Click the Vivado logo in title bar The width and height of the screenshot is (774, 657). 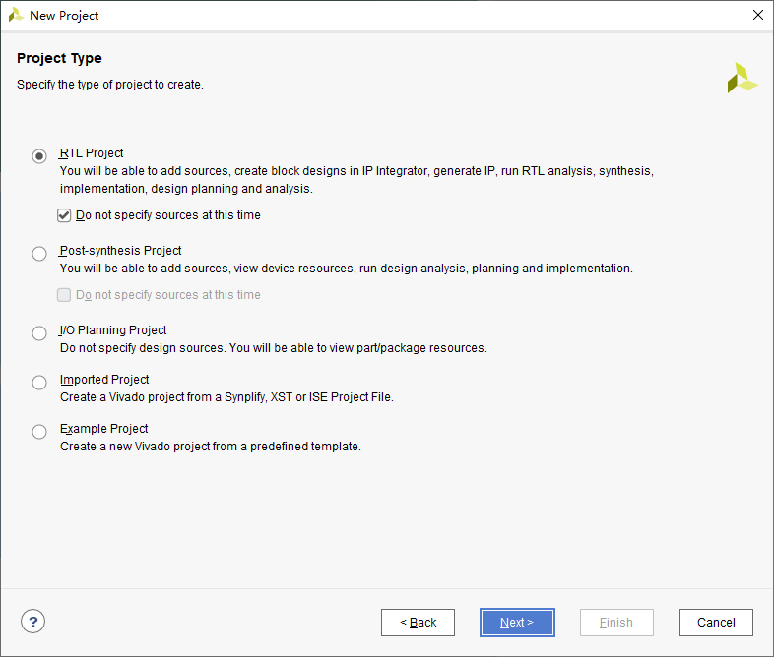(x=16, y=16)
